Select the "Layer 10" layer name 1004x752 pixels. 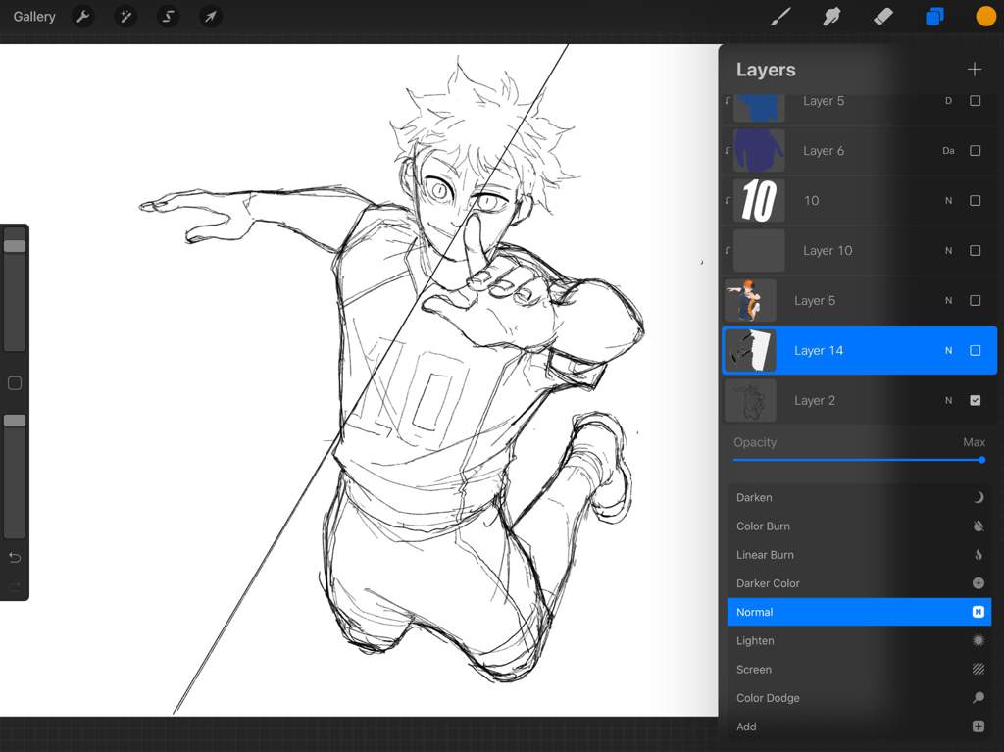pos(828,250)
